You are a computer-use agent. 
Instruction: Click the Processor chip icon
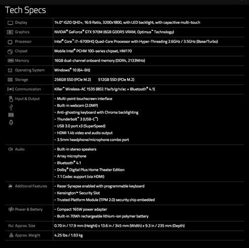coord(10,42)
